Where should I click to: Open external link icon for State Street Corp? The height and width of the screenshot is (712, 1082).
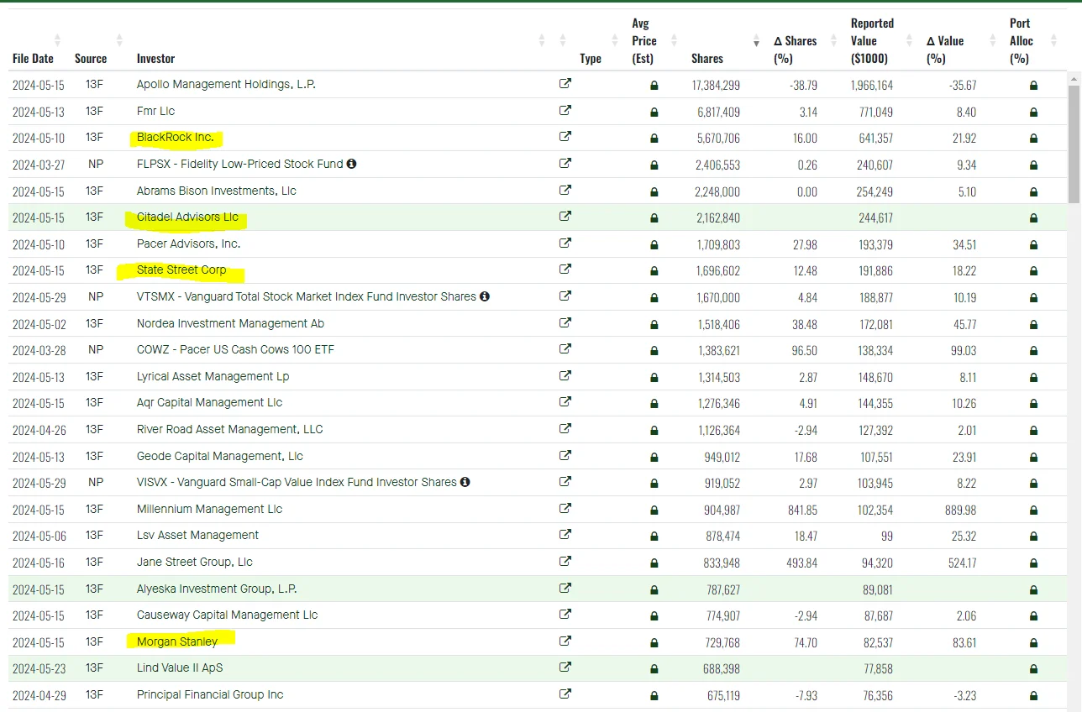[565, 270]
